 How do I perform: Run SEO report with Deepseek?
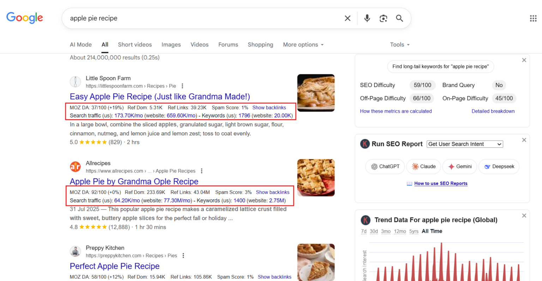click(499, 167)
